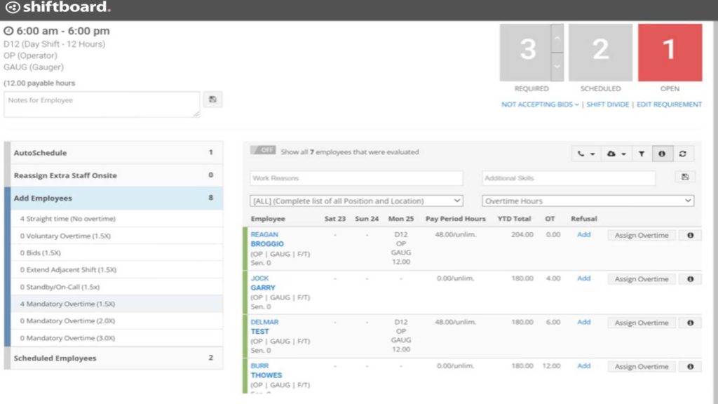Toggle the info icon in the list toolbar
Screen dimensions: 718x404
(x=662, y=154)
